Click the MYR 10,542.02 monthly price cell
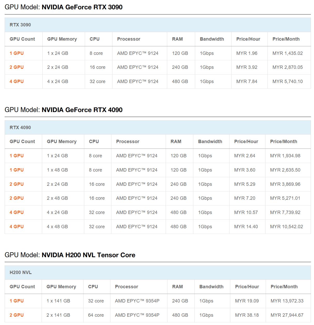Image resolution: width=314 pixels, height=325 pixels. pos(286,227)
